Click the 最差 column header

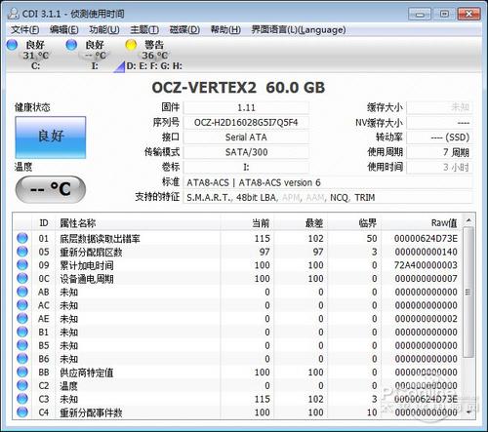[x=301, y=223]
